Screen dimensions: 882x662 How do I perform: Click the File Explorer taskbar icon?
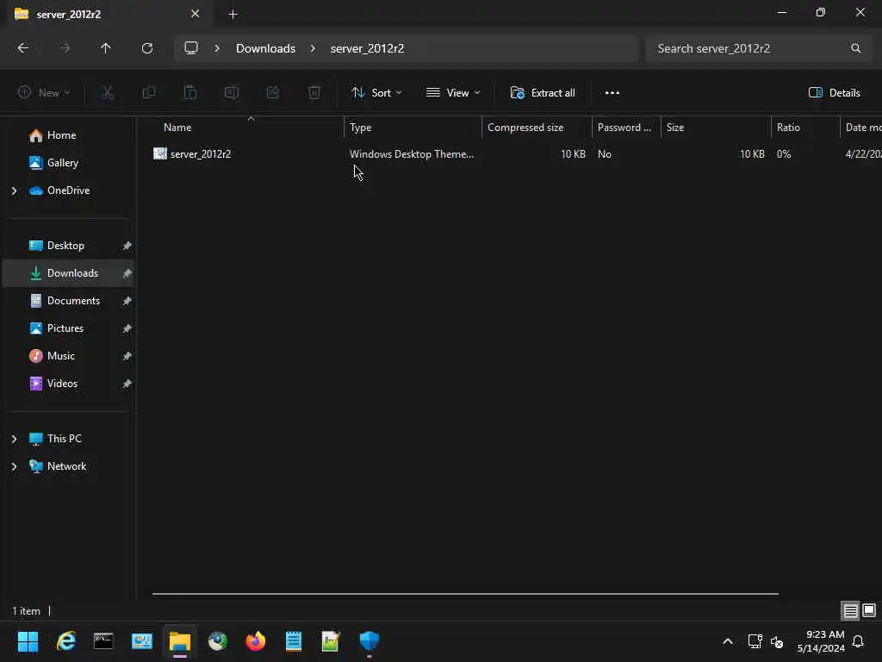click(x=180, y=641)
